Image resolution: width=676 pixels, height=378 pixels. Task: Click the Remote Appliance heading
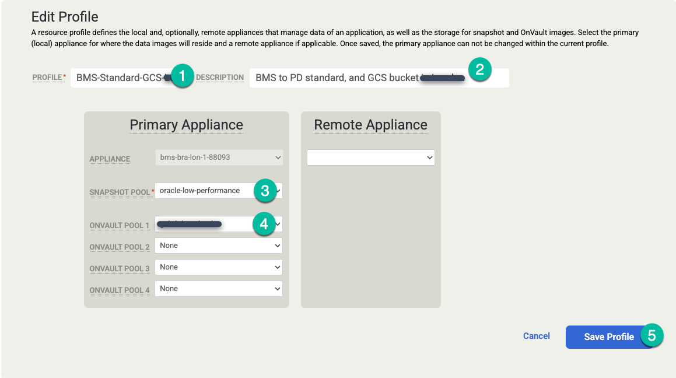pyautogui.click(x=370, y=124)
